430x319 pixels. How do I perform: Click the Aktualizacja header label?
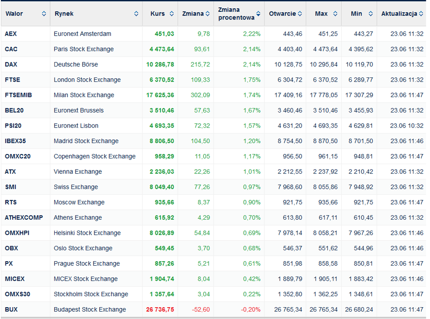(399, 14)
